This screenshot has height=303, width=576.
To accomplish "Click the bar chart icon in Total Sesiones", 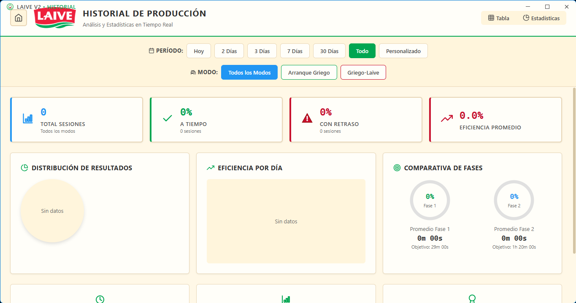I will 28,119.
